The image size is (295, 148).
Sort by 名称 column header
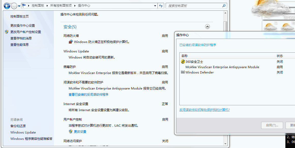[227, 56]
